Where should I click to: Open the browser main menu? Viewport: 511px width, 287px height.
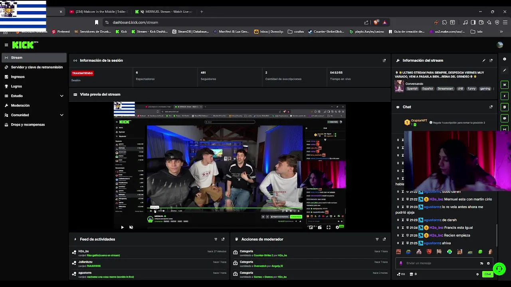[x=505, y=22]
